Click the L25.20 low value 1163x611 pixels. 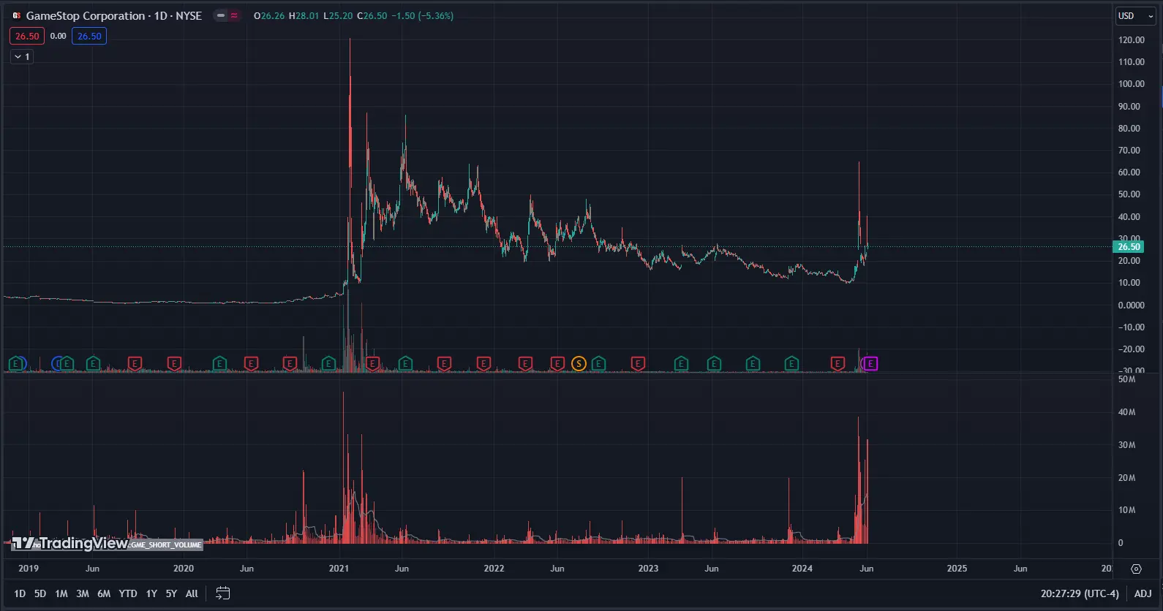click(x=338, y=15)
